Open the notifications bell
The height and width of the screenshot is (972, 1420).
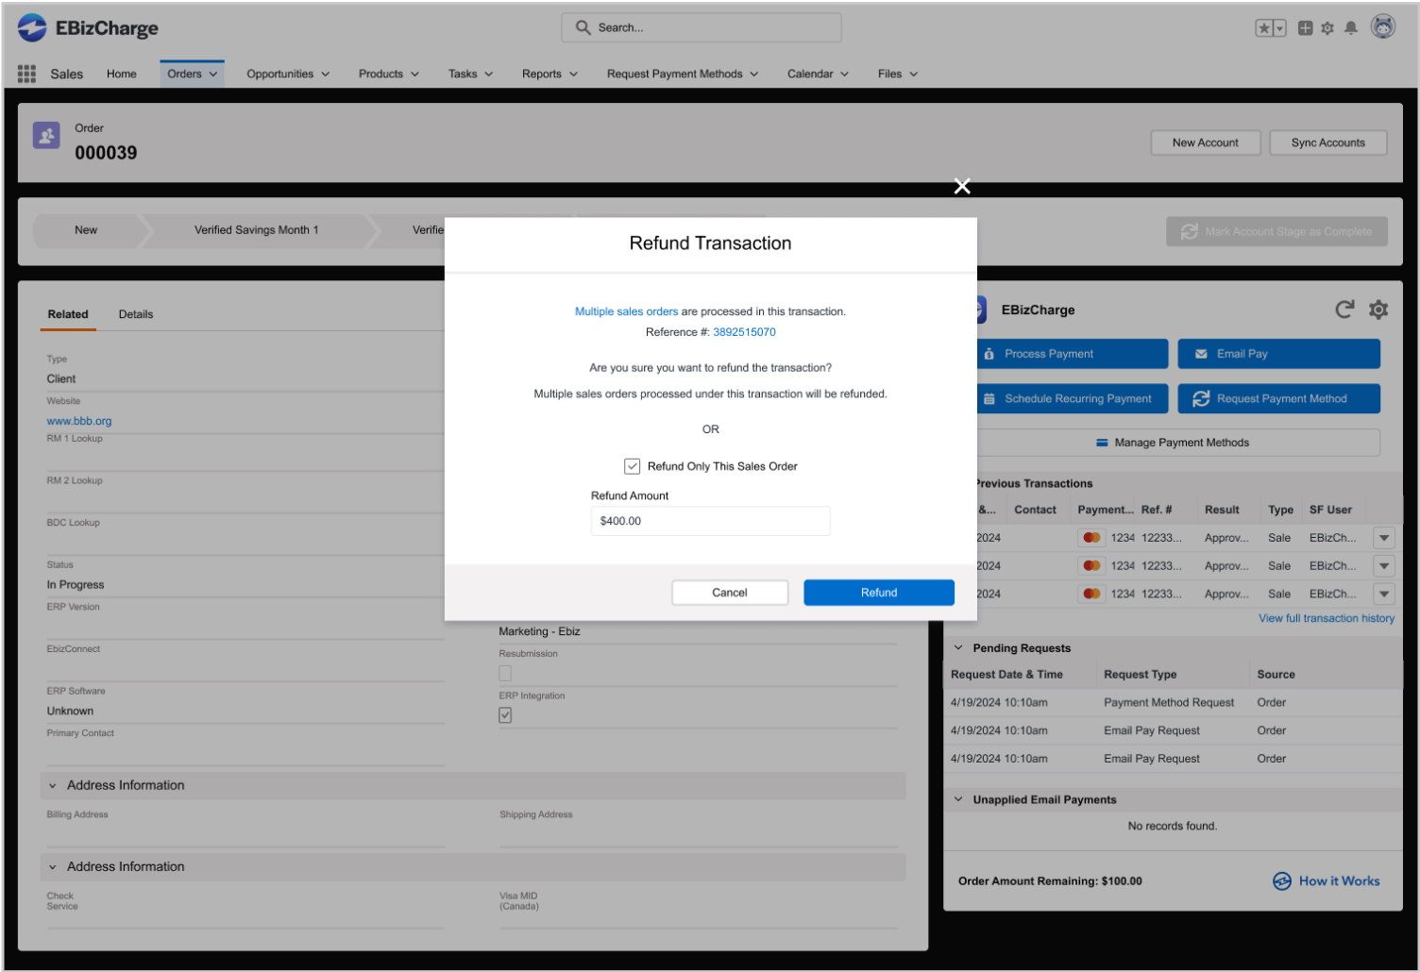(1351, 28)
